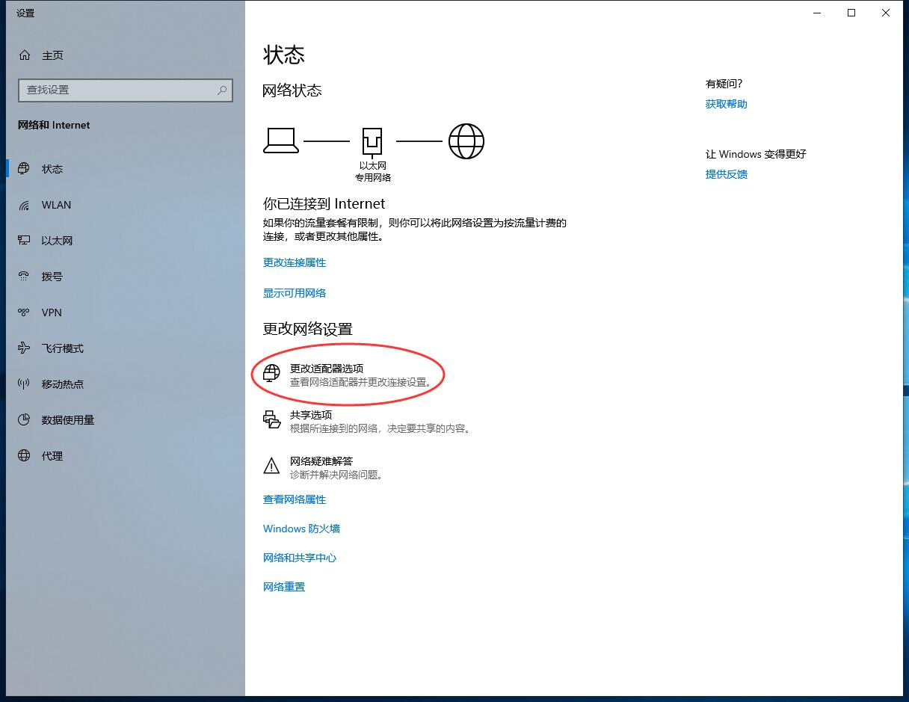The image size is (909, 702).
Task: Focus the 查找设置 search field
Action: coord(126,90)
